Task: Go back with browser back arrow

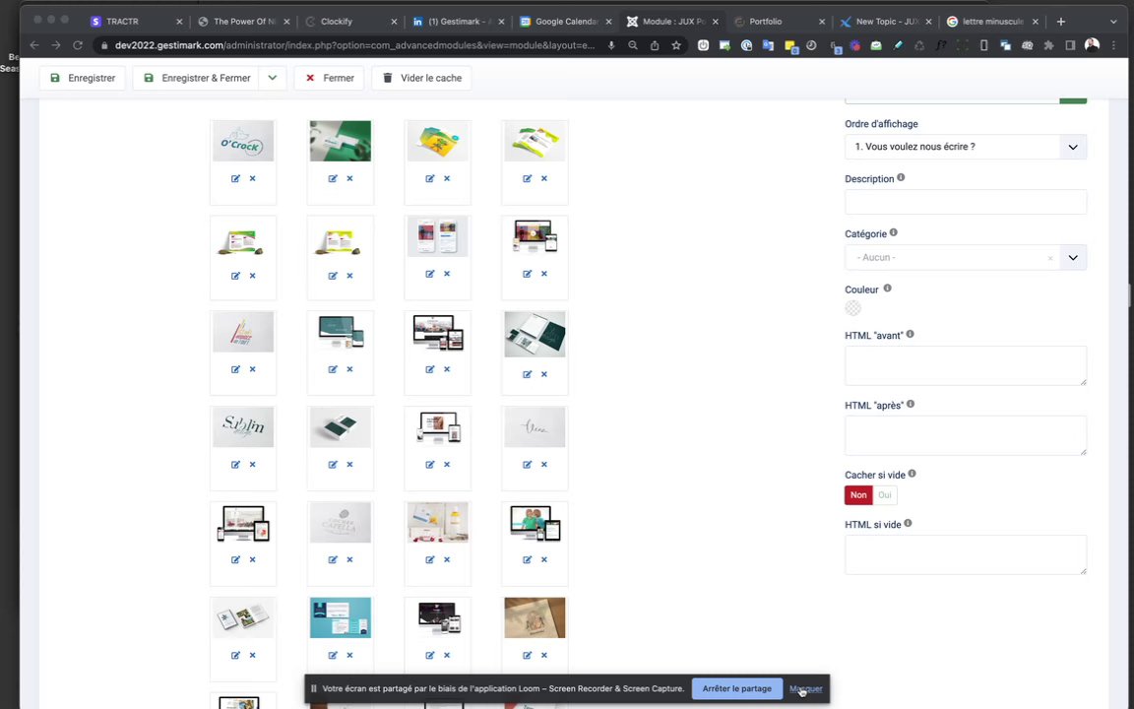Action: (x=34, y=45)
